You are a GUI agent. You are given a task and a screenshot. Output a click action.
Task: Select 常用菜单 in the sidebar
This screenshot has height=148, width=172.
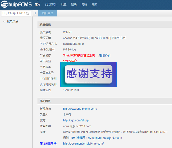tap(12, 22)
